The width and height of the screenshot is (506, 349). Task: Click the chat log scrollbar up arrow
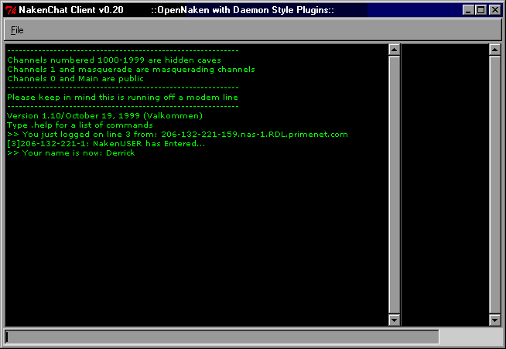click(x=395, y=50)
